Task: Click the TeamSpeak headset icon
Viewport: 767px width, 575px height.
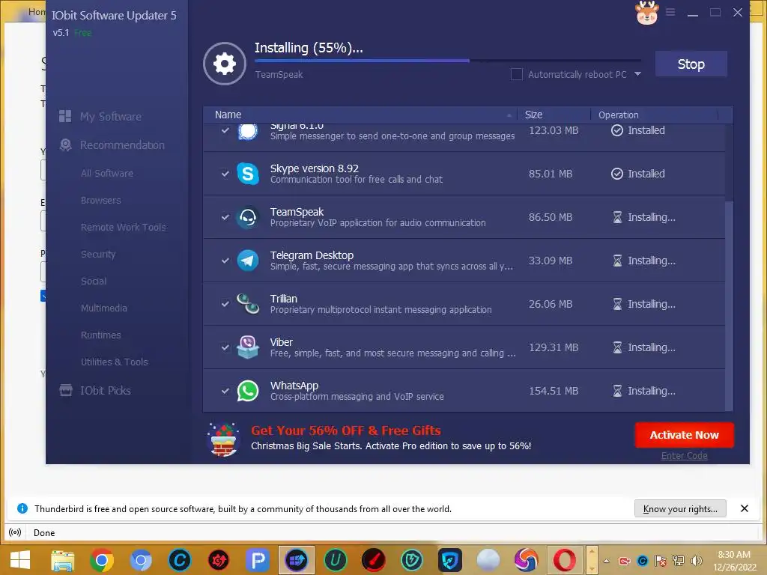Action: click(x=248, y=217)
